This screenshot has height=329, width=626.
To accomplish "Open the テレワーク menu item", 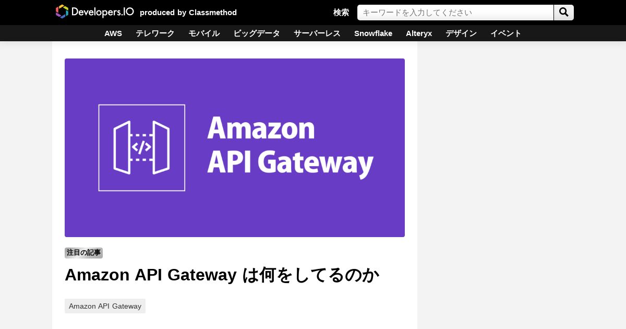I will click(x=155, y=33).
